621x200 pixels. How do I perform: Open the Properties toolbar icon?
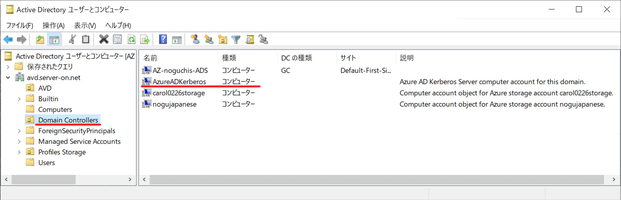point(117,39)
